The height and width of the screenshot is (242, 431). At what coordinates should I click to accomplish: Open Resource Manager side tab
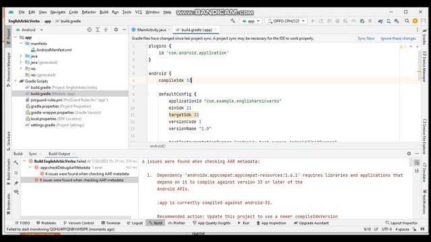[x=8, y=70]
